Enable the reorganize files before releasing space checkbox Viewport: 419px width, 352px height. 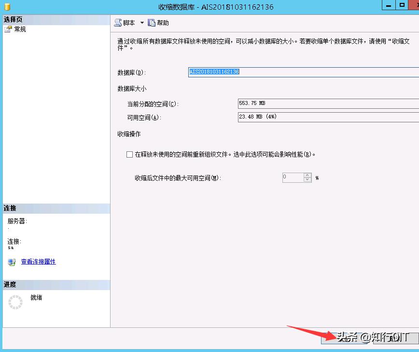(x=129, y=154)
